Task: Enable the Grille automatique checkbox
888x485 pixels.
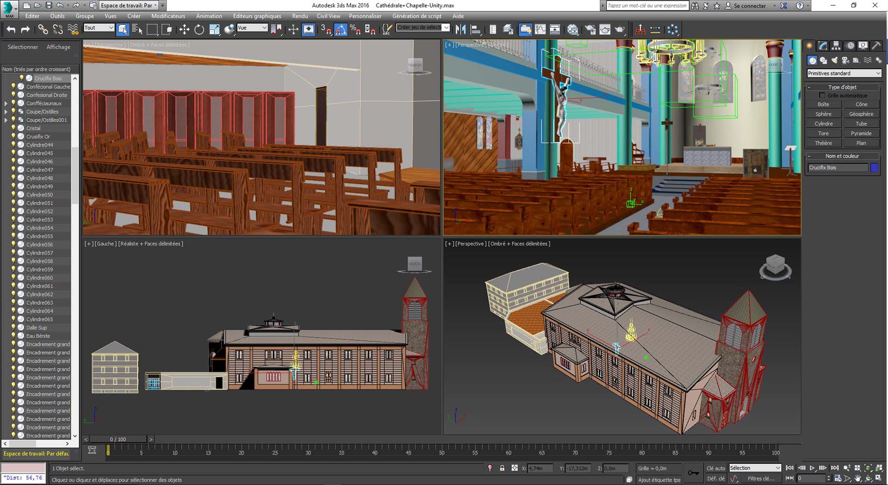Action: point(822,95)
